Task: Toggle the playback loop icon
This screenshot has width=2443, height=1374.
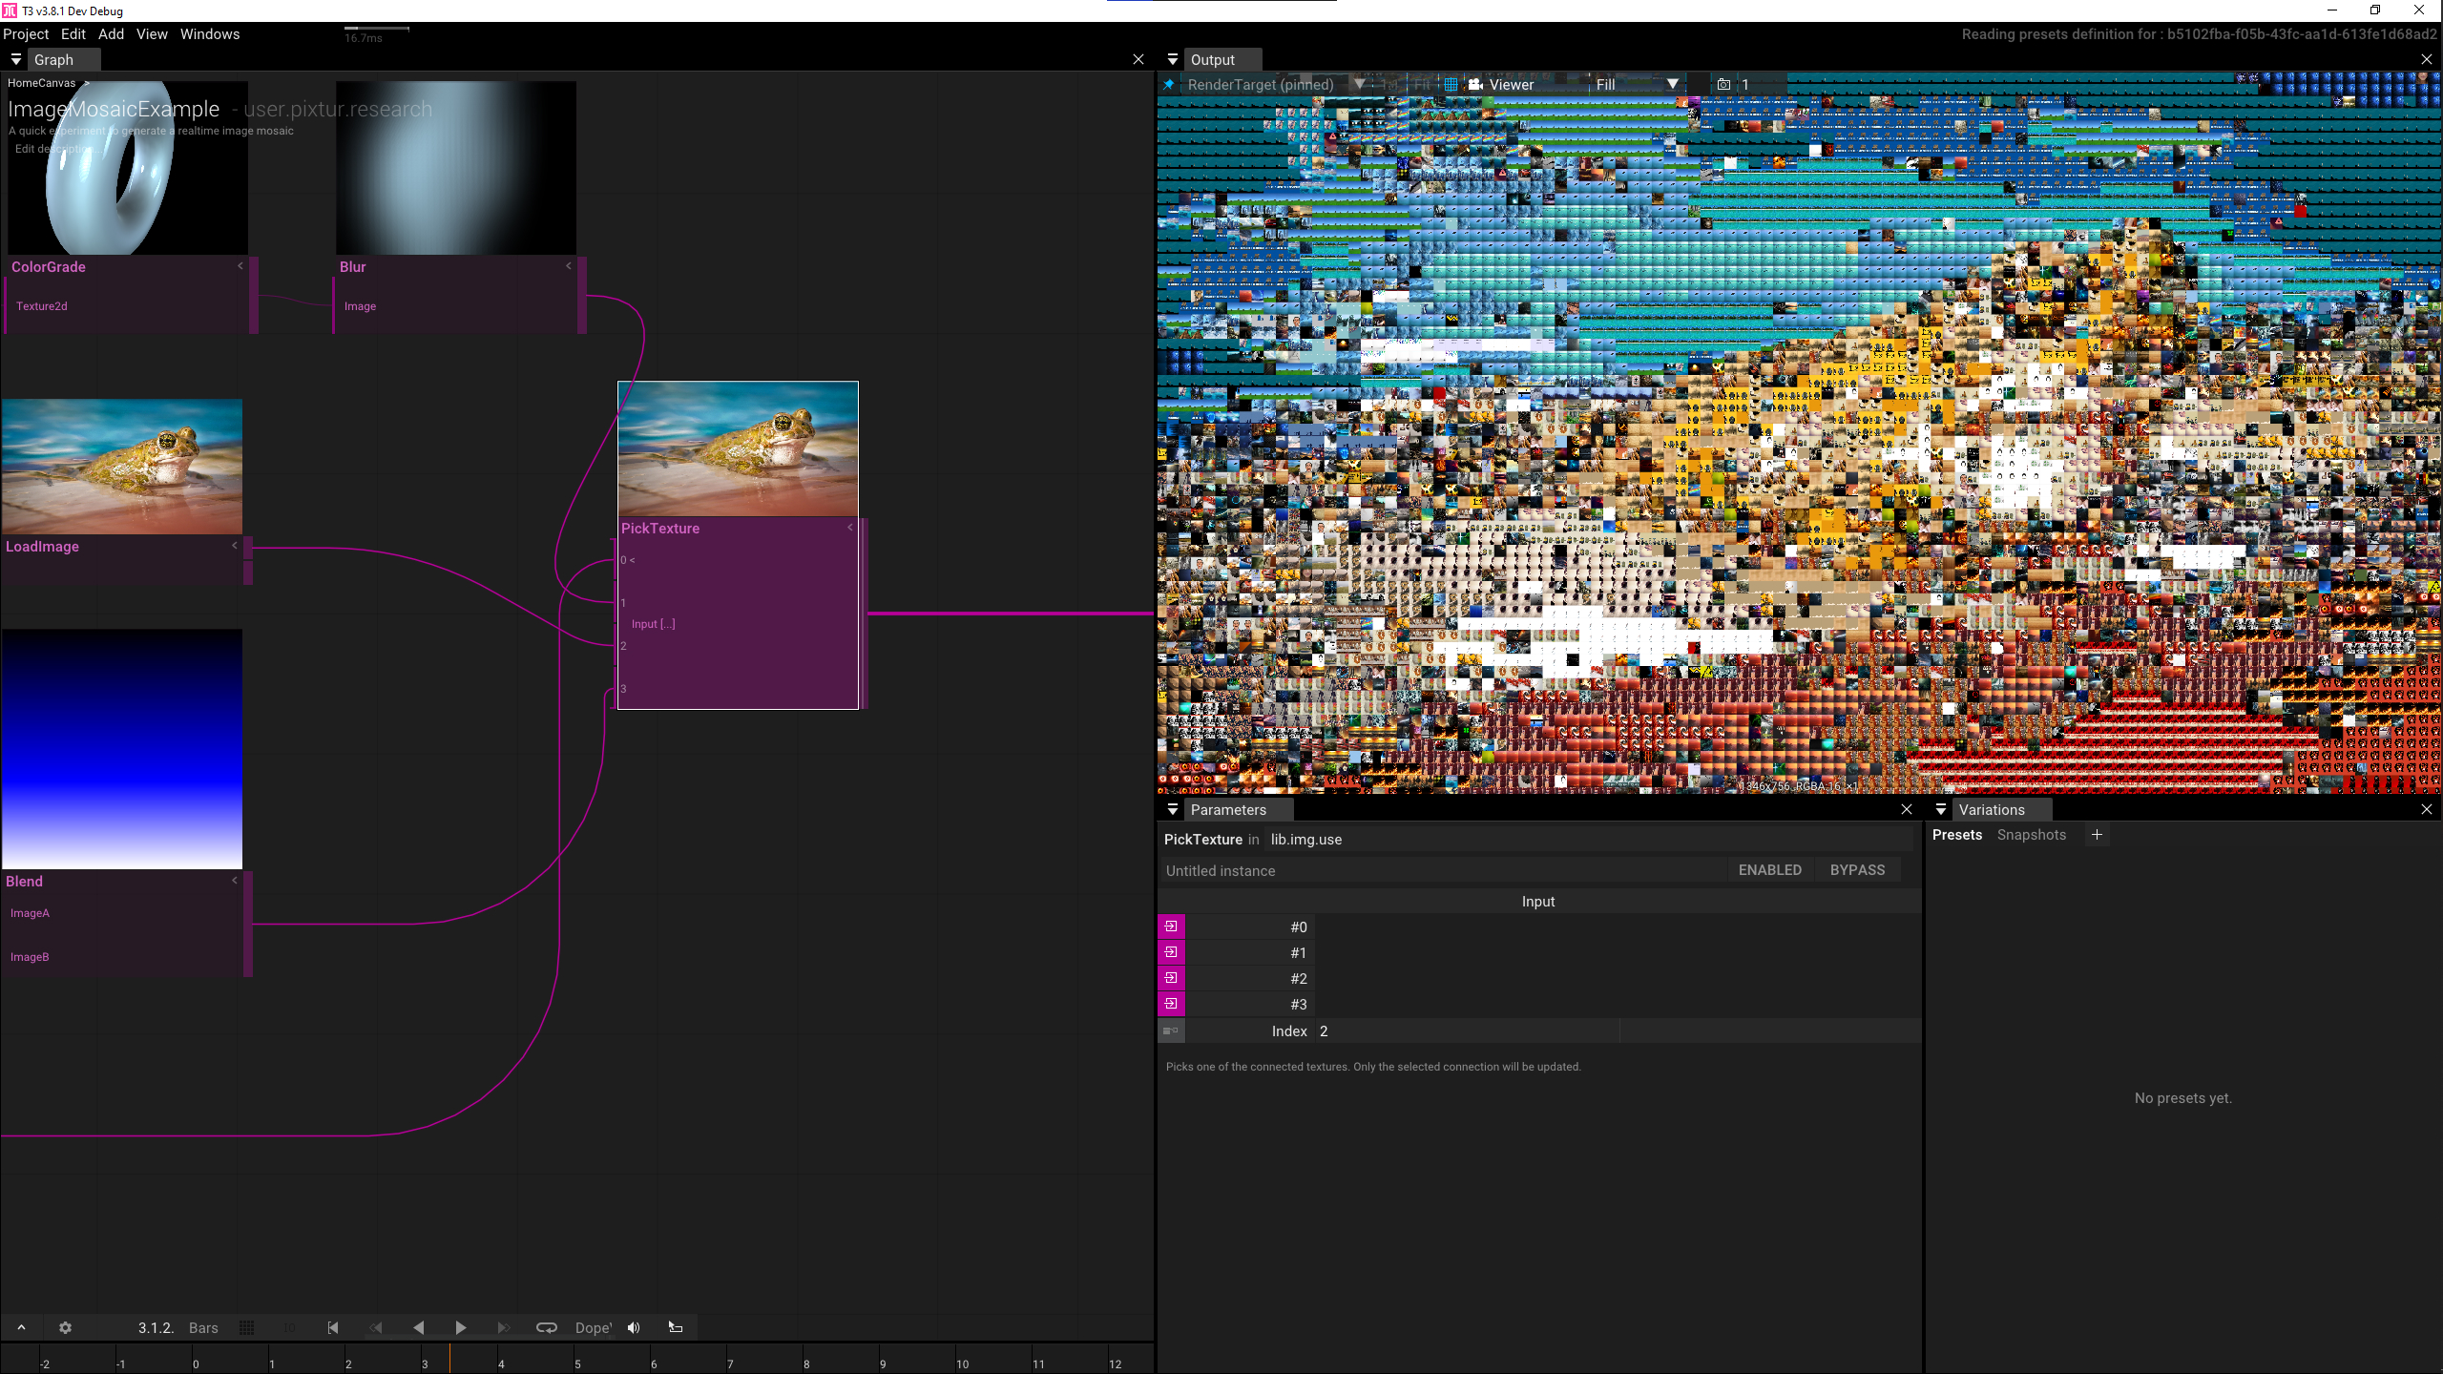Action: click(x=546, y=1327)
